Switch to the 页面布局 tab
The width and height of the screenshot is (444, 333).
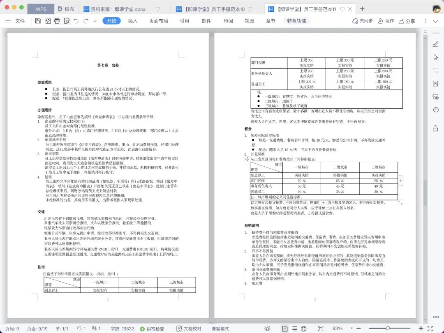(x=159, y=21)
